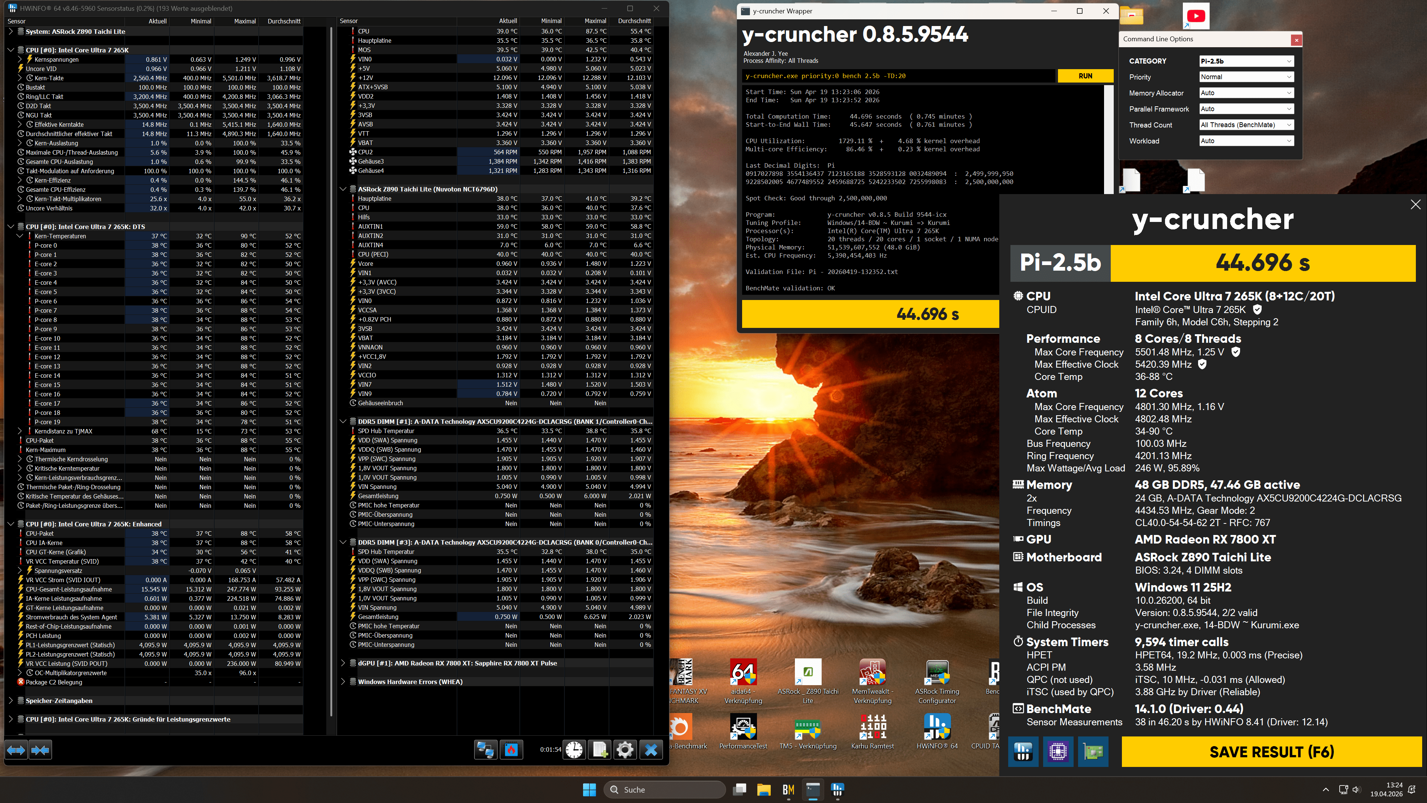Click SAVE RESULT (F6) button

coord(1271,751)
